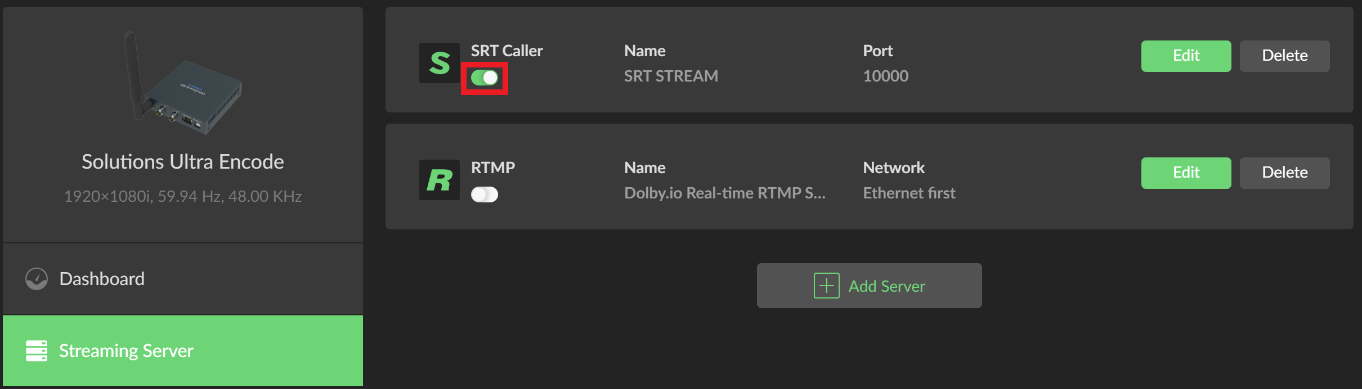Click the plus icon beside Add Server
The height and width of the screenshot is (389, 1362).
[826, 286]
